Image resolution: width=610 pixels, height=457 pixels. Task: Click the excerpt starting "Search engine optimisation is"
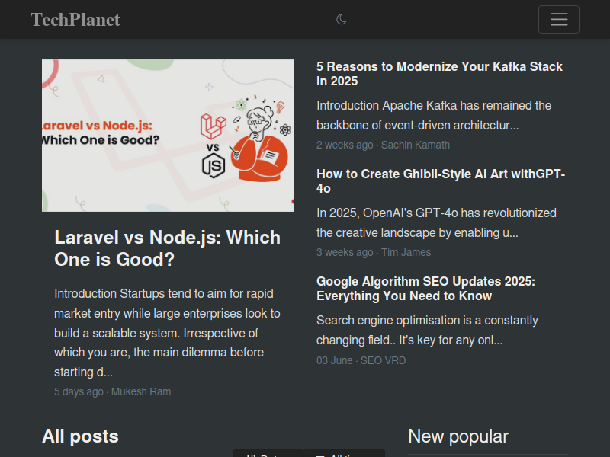click(x=427, y=330)
